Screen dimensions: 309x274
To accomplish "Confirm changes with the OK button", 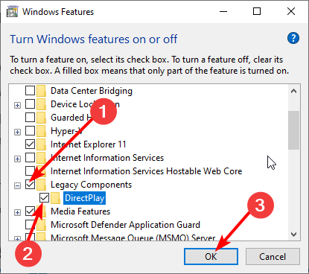I will pyautogui.click(x=211, y=257).
